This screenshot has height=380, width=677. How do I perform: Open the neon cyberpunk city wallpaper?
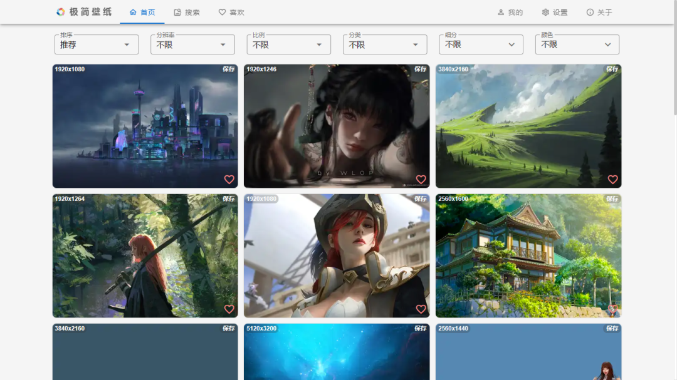[x=145, y=126]
